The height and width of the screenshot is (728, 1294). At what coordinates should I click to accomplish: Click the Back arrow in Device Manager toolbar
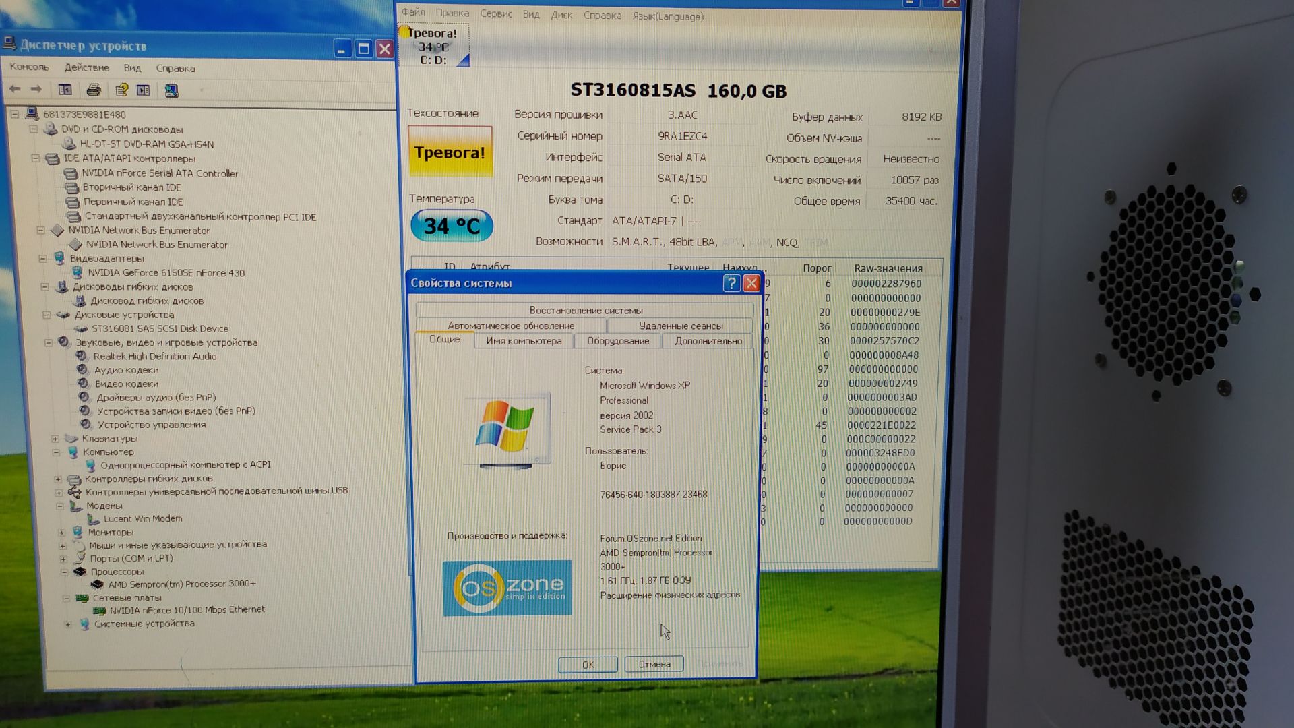pyautogui.click(x=15, y=89)
